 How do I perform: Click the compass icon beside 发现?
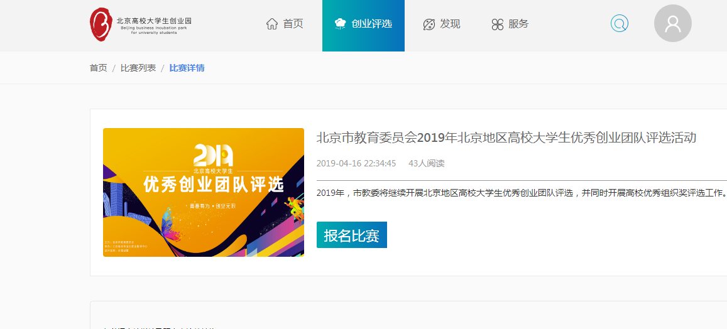(x=429, y=24)
